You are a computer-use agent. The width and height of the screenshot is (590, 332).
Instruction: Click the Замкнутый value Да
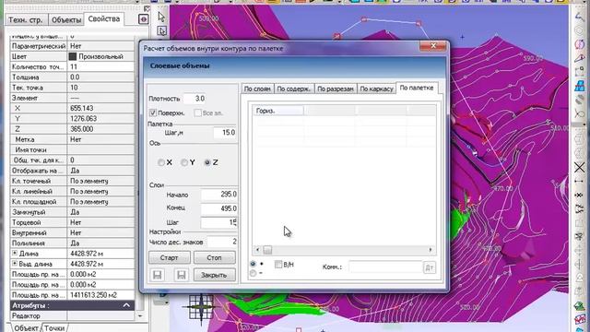click(x=100, y=212)
